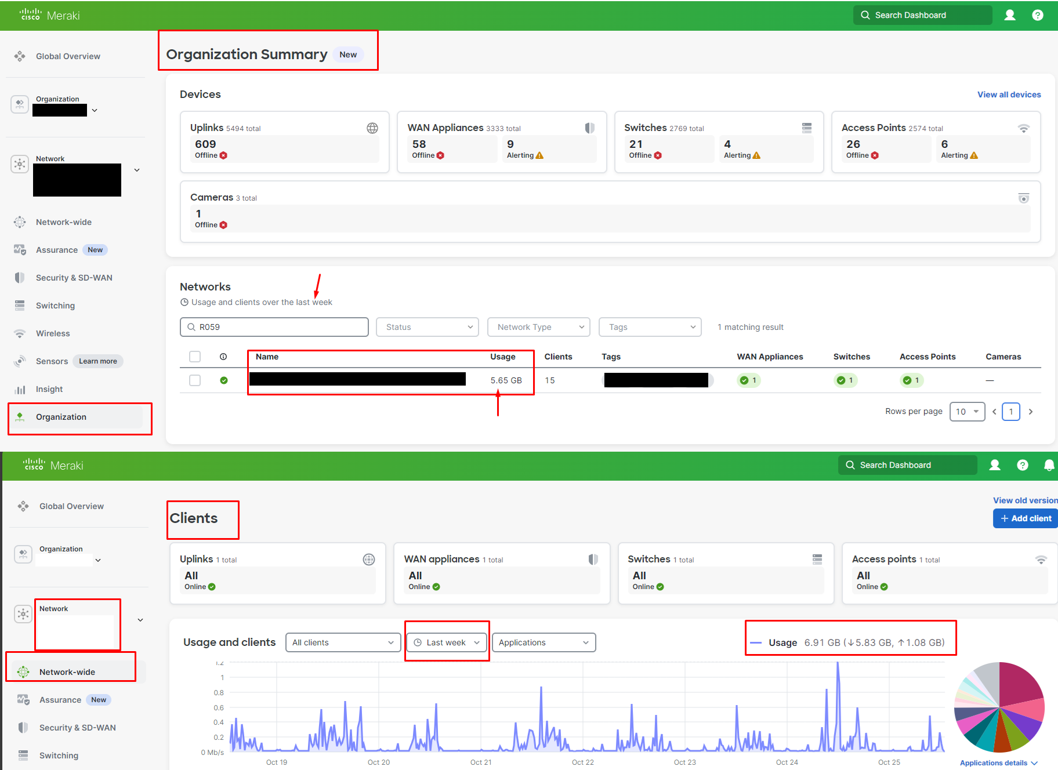1058x770 pixels.
Task: Open the Insight section from the sidebar
Action: tap(49, 389)
